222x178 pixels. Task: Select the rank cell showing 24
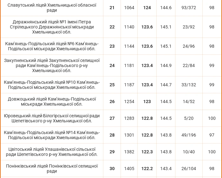(x=112, y=65)
